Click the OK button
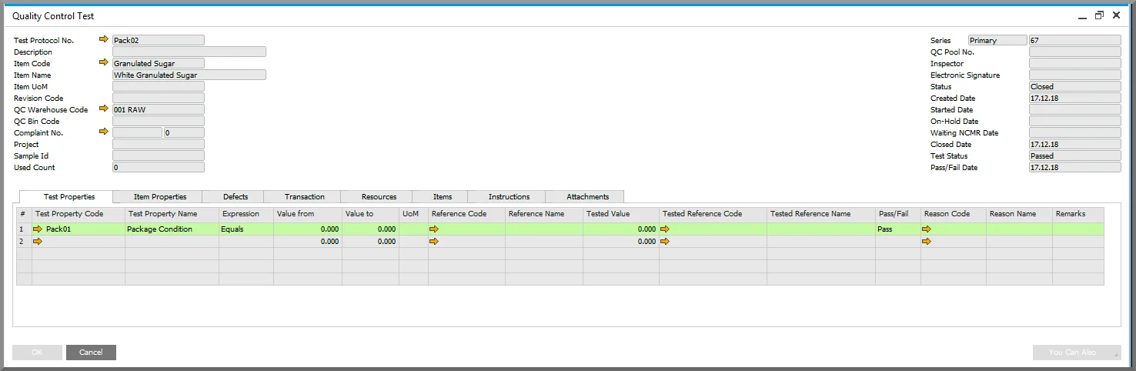This screenshot has height=371, width=1136. tap(37, 353)
